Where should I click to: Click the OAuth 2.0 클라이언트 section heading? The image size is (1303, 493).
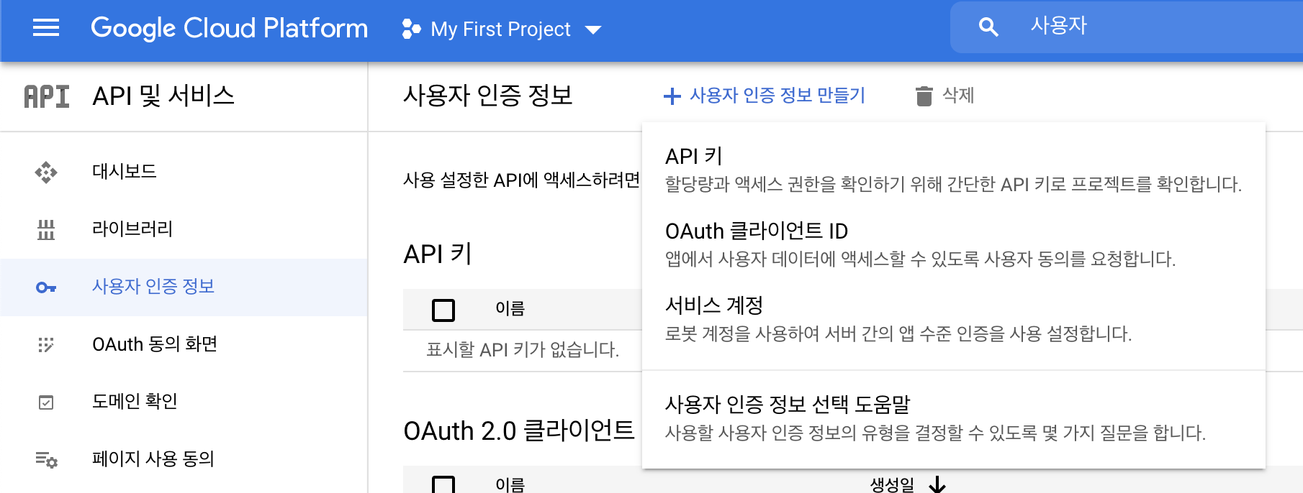(x=519, y=430)
